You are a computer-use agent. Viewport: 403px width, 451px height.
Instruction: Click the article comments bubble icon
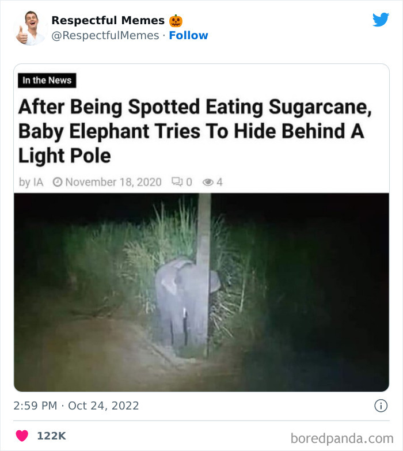(177, 182)
